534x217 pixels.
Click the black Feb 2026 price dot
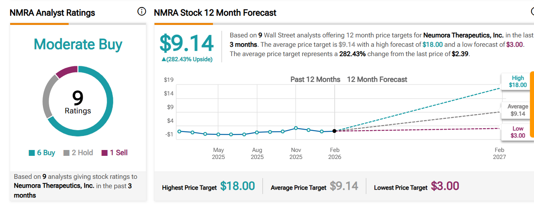pos(334,131)
